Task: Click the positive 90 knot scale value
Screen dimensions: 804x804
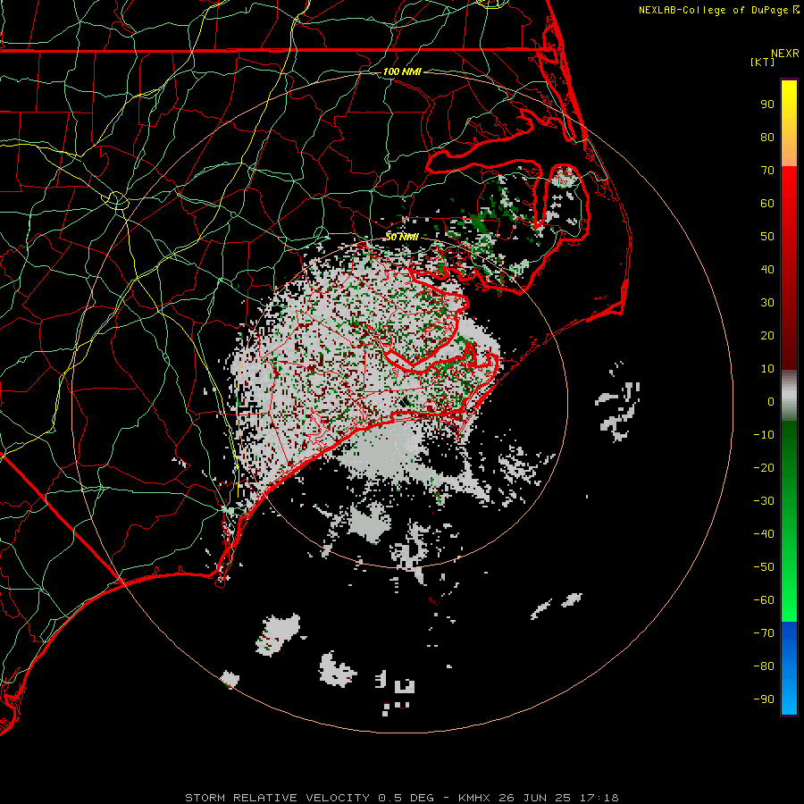Action: pos(767,105)
